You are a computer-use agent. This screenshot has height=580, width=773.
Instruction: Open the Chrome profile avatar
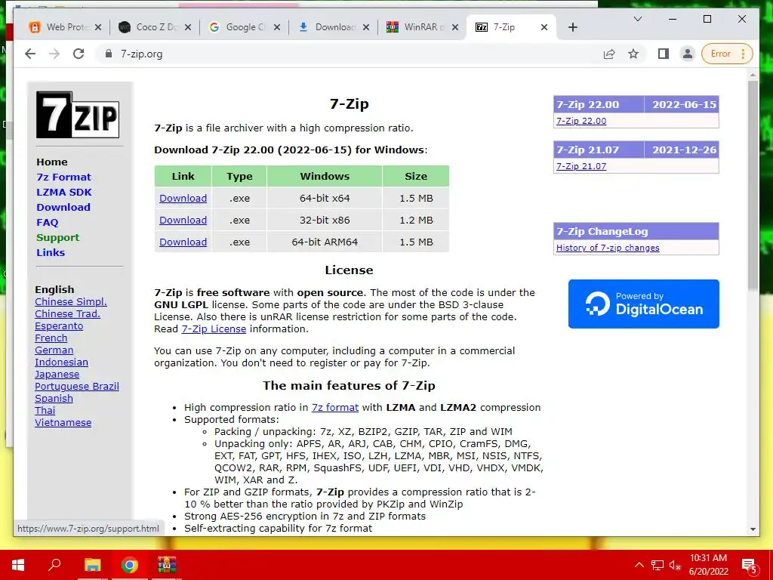click(687, 54)
